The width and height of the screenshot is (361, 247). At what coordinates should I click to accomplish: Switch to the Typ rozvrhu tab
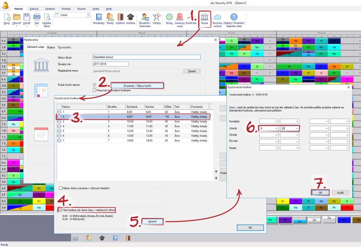(x=64, y=47)
